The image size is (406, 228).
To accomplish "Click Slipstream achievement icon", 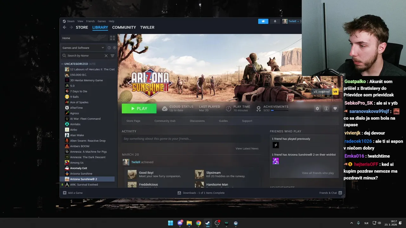I will tap(199, 174).
